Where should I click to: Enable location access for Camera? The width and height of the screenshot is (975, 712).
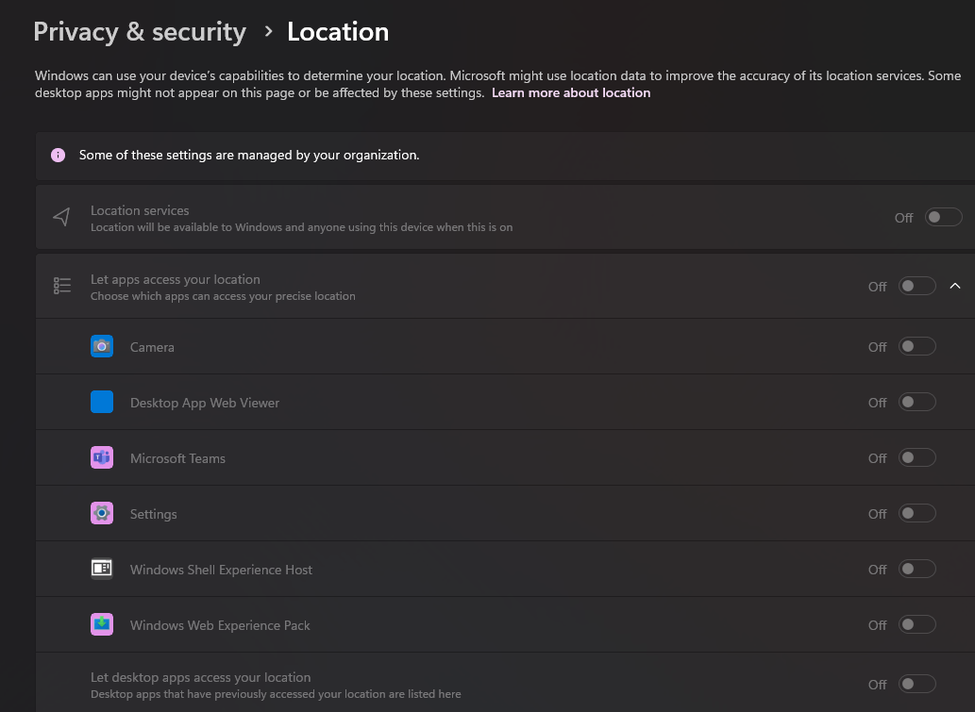click(916, 346)
